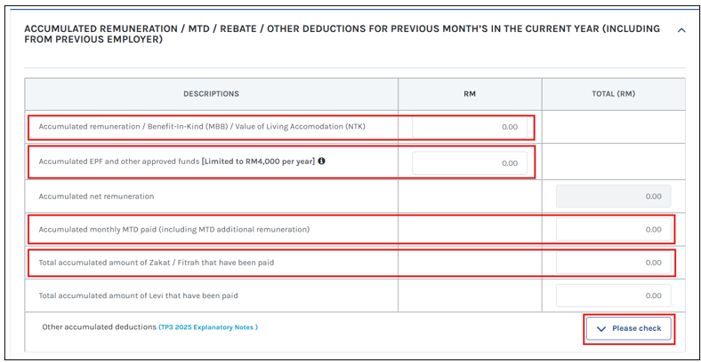Click the greyed Accumulated net remuneration total field
The height and width of the screenshot is (362, 701).
pos(614,196)
